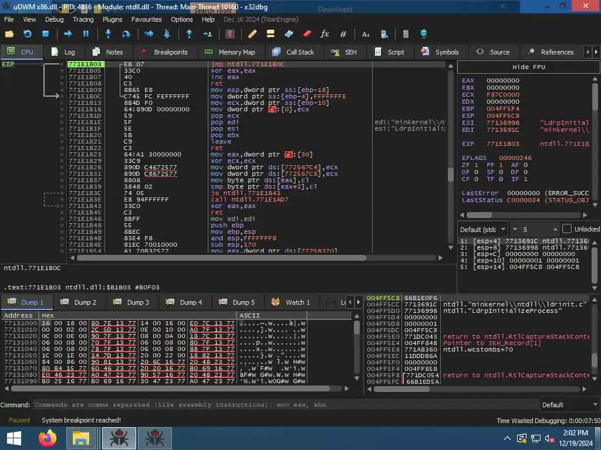
Task: Show hidden tray icons chevron
Action: pos(507,438)
